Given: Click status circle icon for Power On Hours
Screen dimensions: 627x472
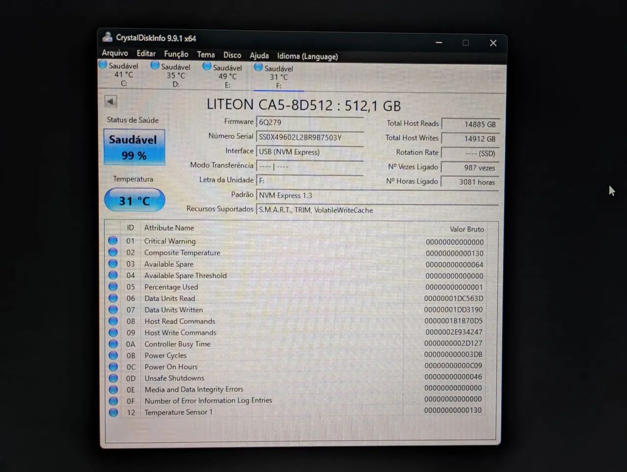Looking at the screenshot, I should [113, 367].
